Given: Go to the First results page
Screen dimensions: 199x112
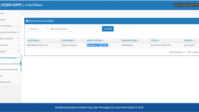Looking at the screenshot, I should (171, 52).
